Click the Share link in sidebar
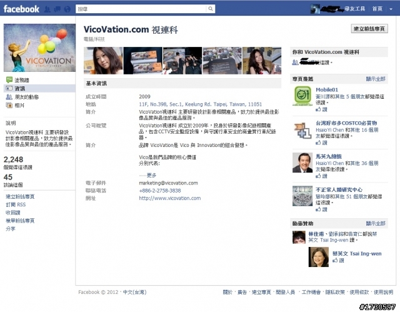The image size is (400, 312). pyautogui.click(x=11, y=229)
